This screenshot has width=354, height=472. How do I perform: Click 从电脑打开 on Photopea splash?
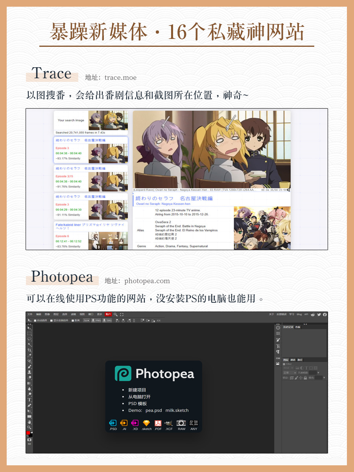click(x=139, y=397)
